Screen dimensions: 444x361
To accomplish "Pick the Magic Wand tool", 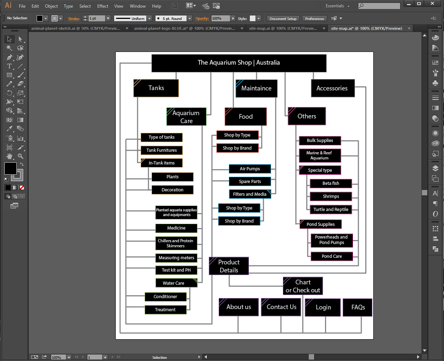I will [x=9, y=48].
